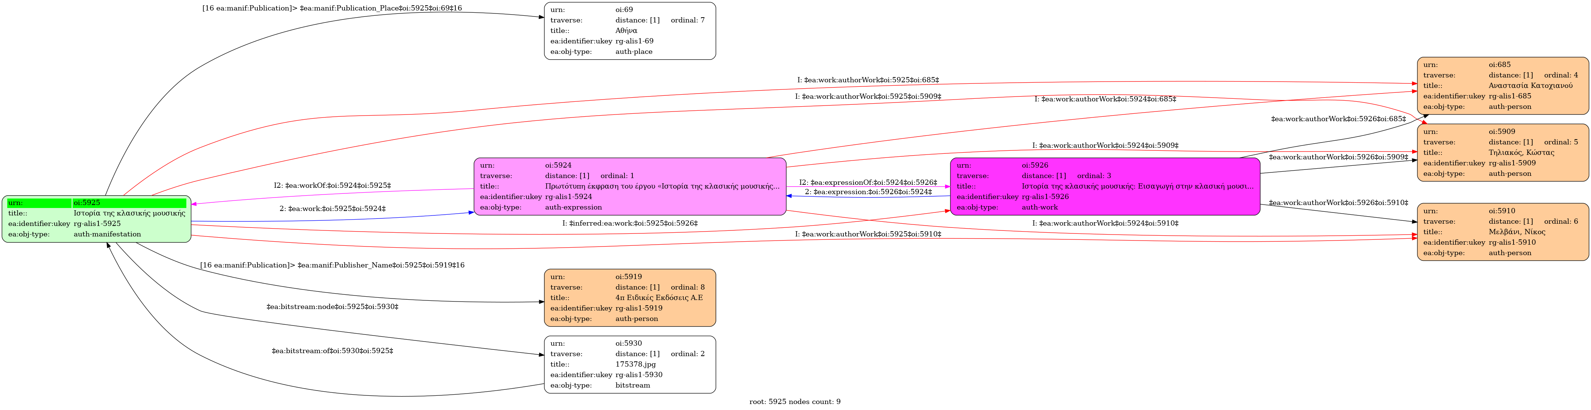Image resolution: width=1591 pixels, height=410 pixels.
Task: Click identifier rg-alis1-5909
Action: coord(1512,163)
